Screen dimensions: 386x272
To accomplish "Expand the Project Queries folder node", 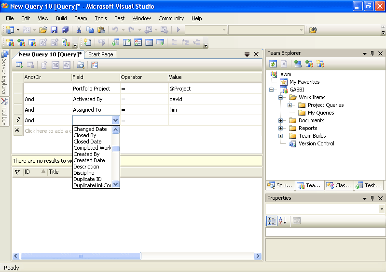I will tap(290, 105).
